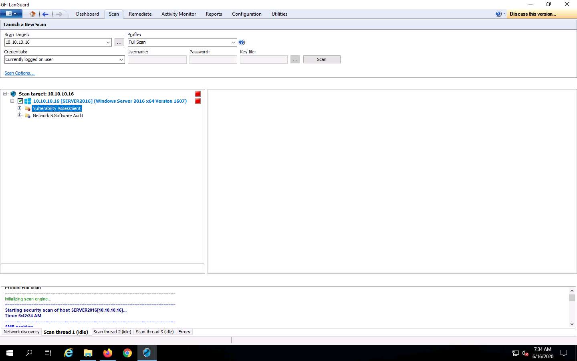Open Windows taskbar search
This screenshot has width=577, height=361.
click(x=29, y=353)
